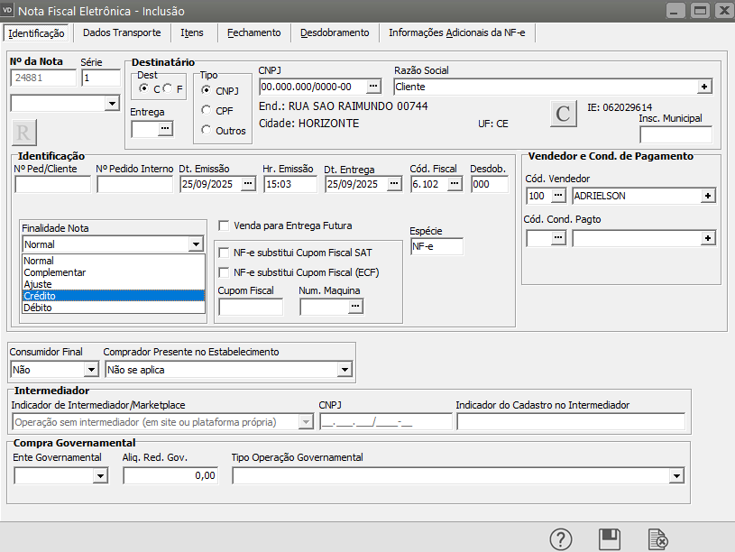Image resolution: width=735 pixels, height=552 pixels.
Task: Select the CNPJ tipo radio button
Action: tap(206, 90)
